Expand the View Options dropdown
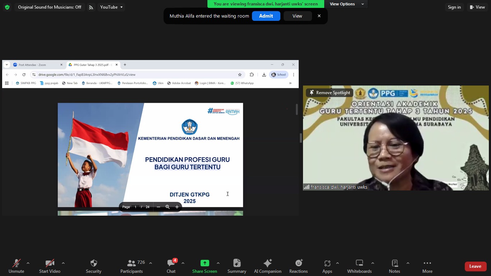Viewport: 491px width, 276px height. click(x=347, y=4)
